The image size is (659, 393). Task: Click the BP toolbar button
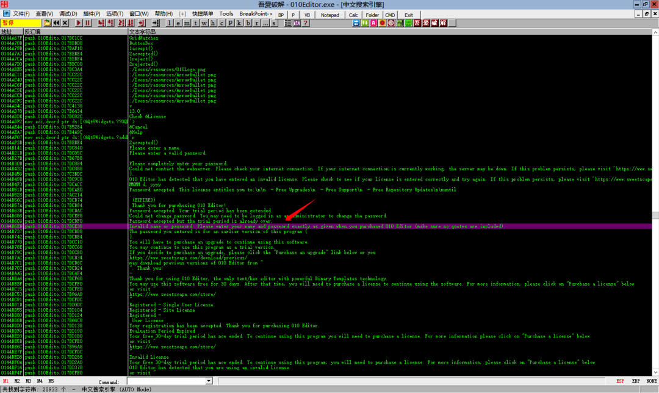(x=281, y=15)
